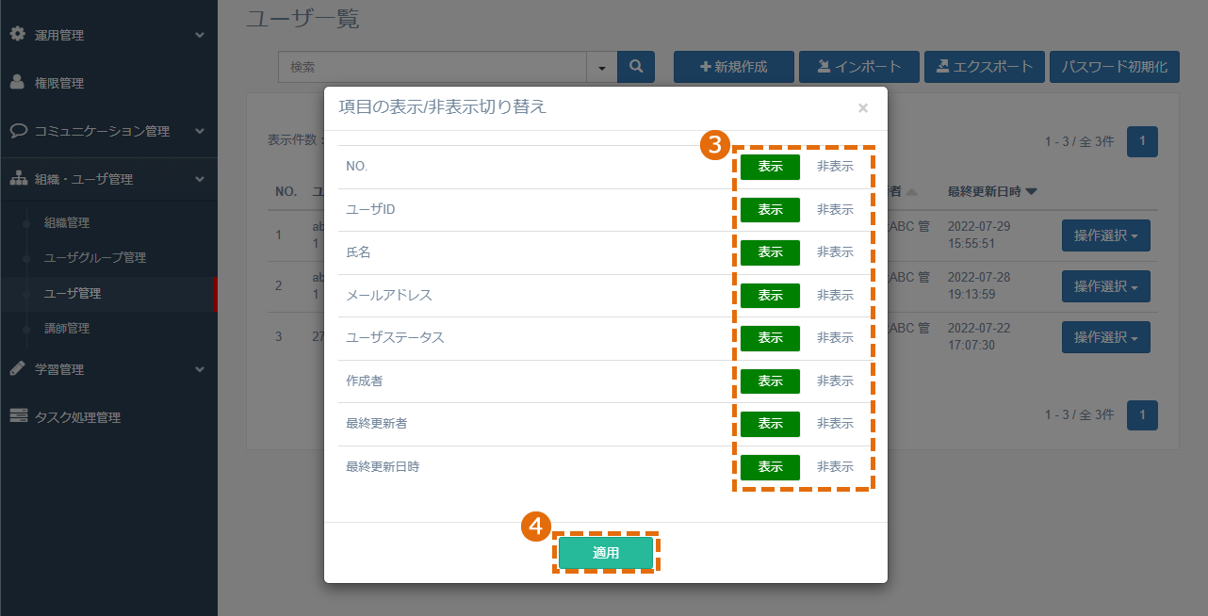Click the パスワード初期化 button
Viewport: 1208px width, 616px height.
click(x=1114, y=67)
